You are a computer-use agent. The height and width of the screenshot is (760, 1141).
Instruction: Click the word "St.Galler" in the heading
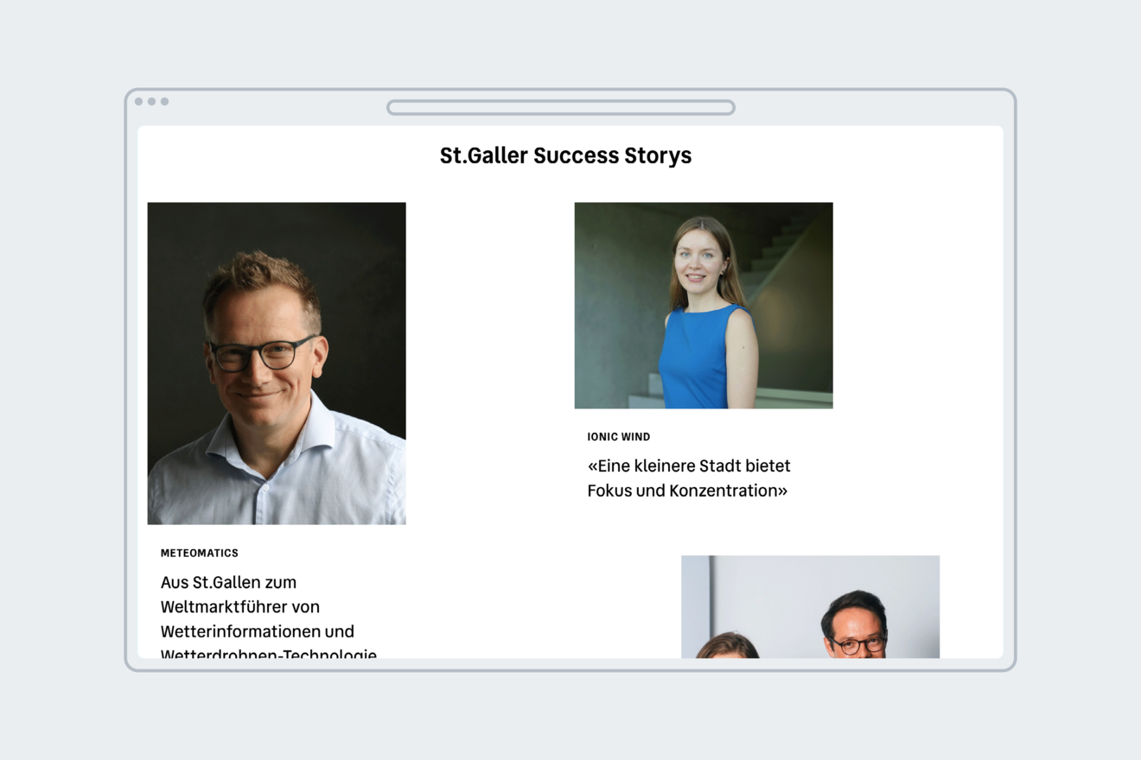(x=483, y=155)
